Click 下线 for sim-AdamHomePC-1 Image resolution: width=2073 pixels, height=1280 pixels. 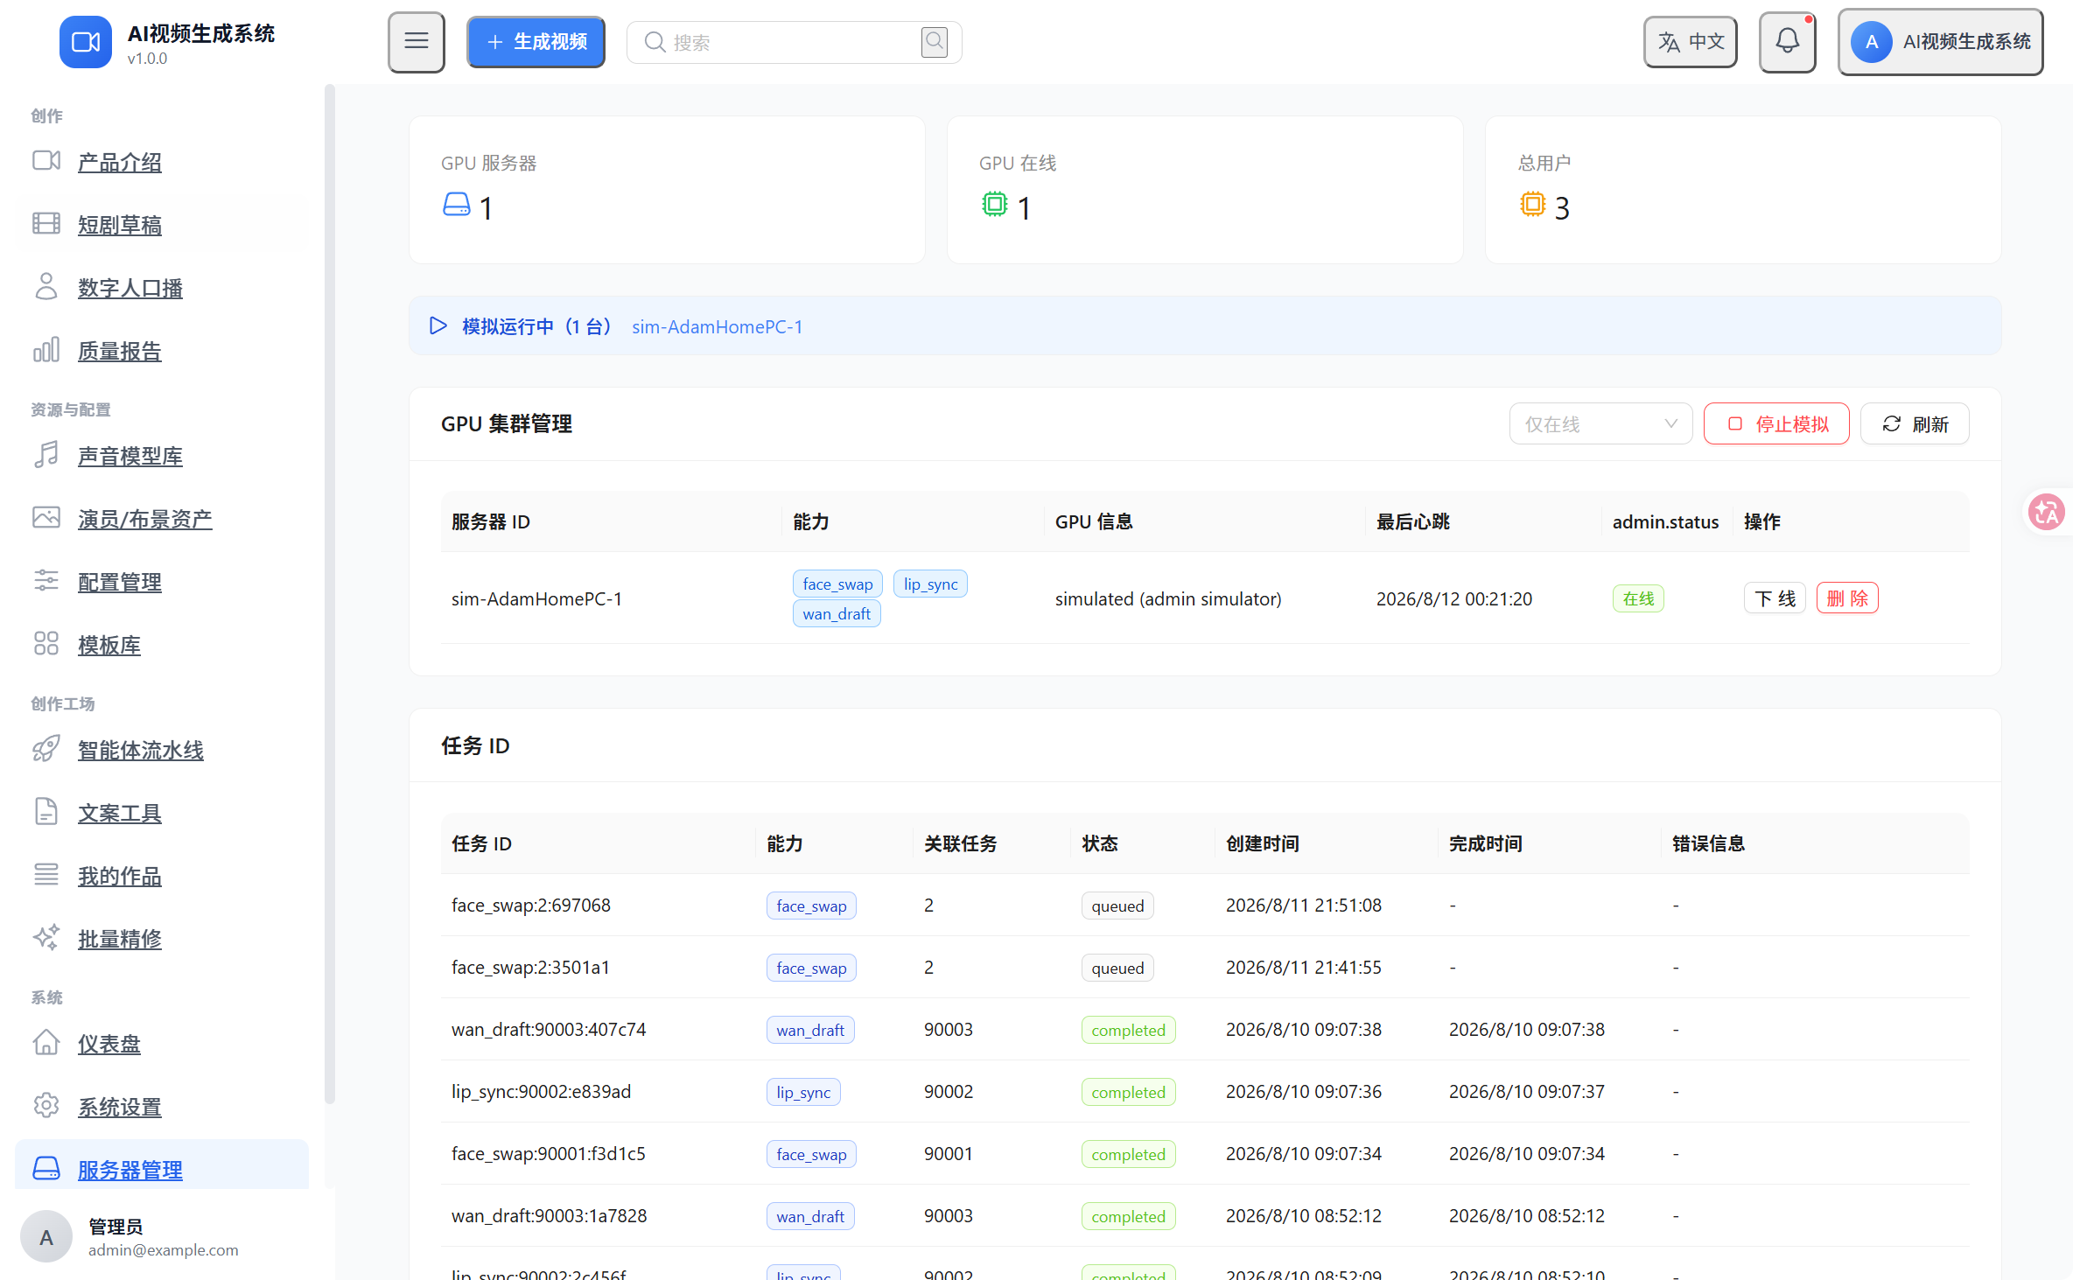pyautogui.click(x=1775, y=598)
